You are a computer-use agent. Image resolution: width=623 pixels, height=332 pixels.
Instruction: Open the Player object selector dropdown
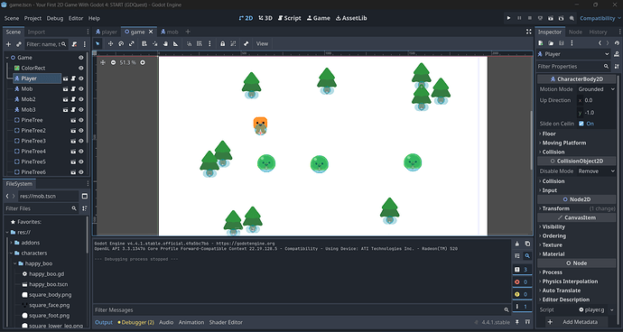573,54
